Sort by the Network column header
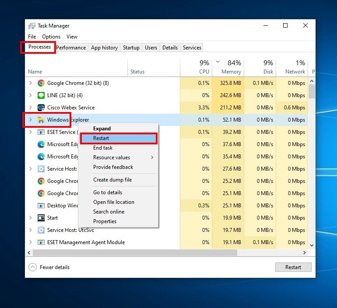337x308 pixels. (x=292, y=68)
